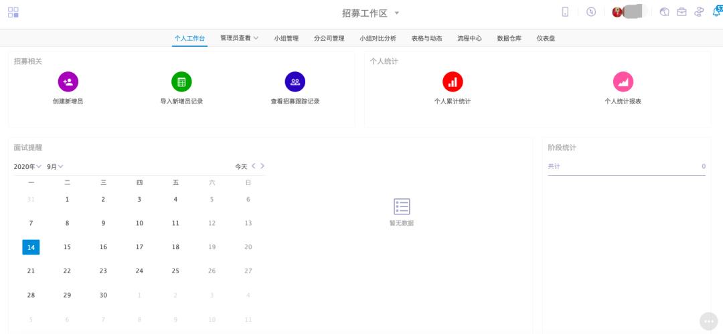
Task: Click the 导入新增员记录 label
Action: click(181, 102)
